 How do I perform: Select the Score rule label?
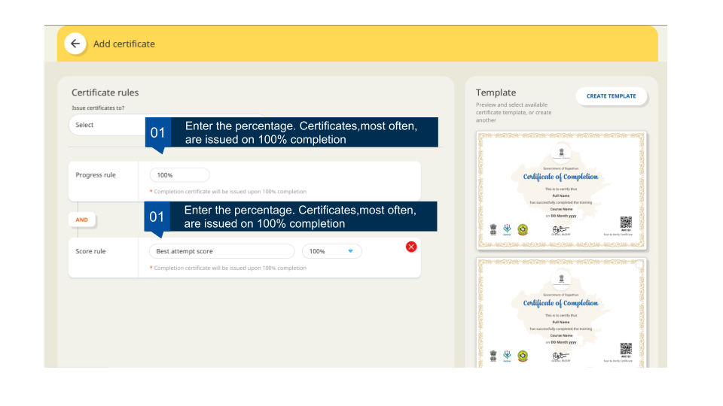(90, 251)
